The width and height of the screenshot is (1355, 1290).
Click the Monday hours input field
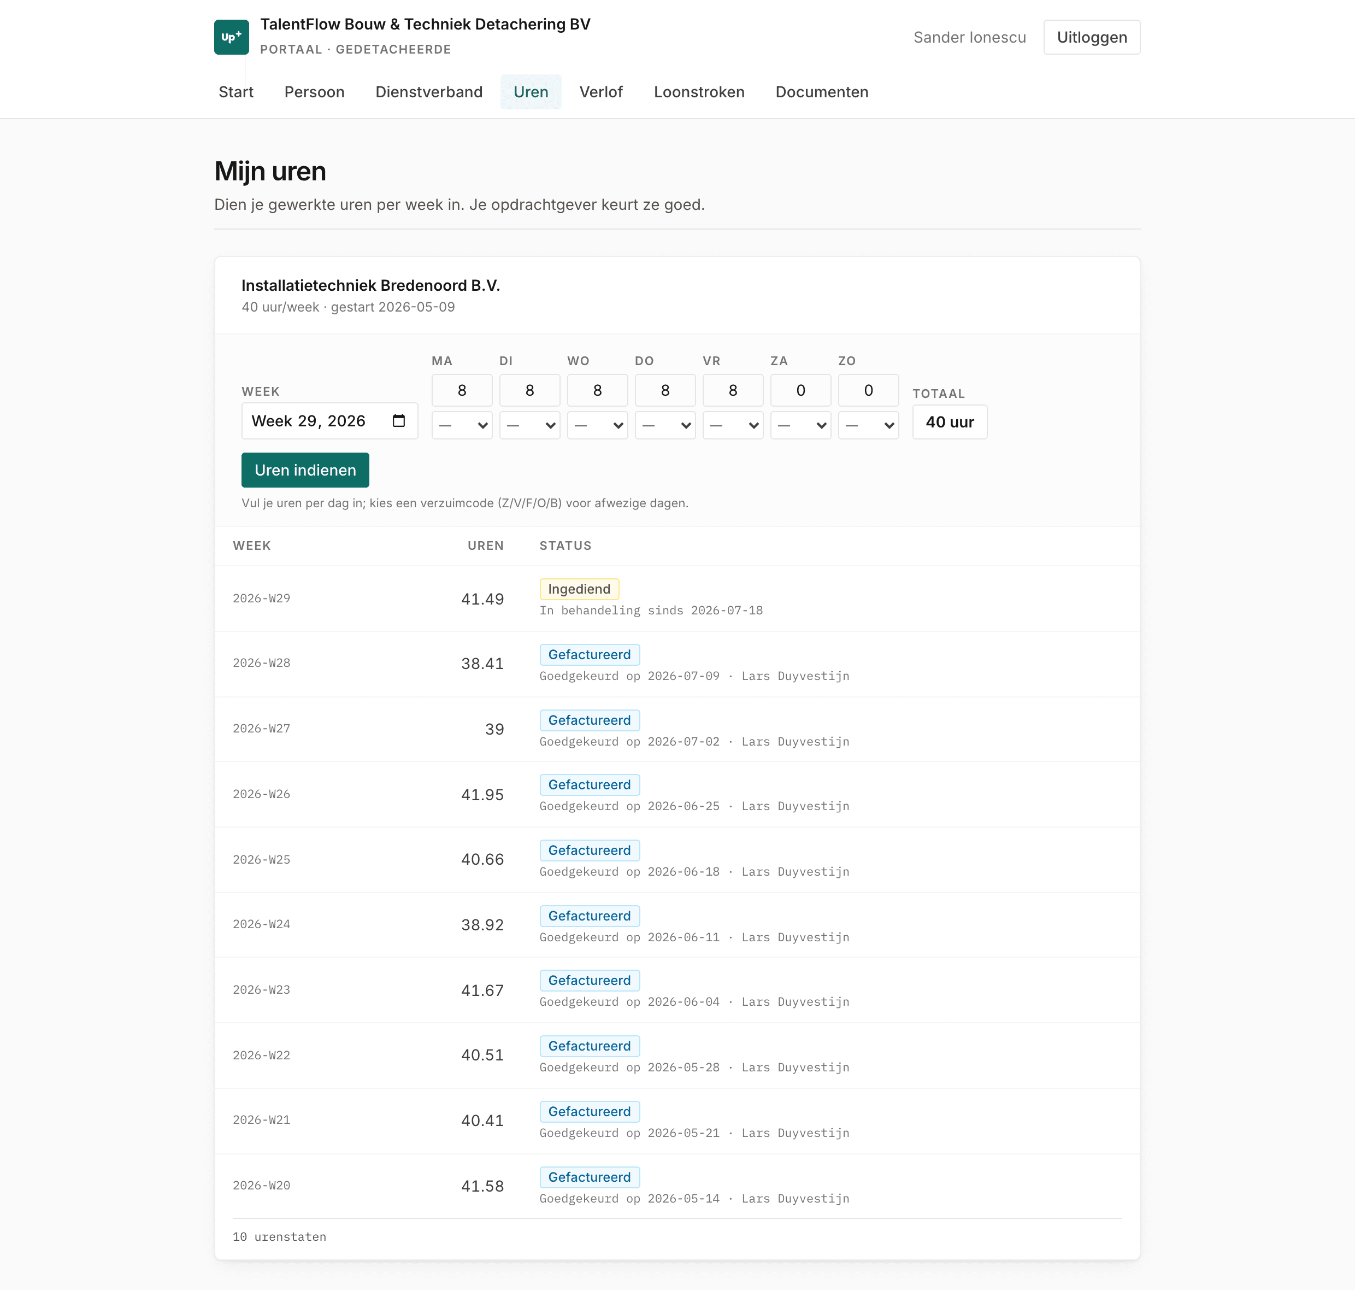462,391
